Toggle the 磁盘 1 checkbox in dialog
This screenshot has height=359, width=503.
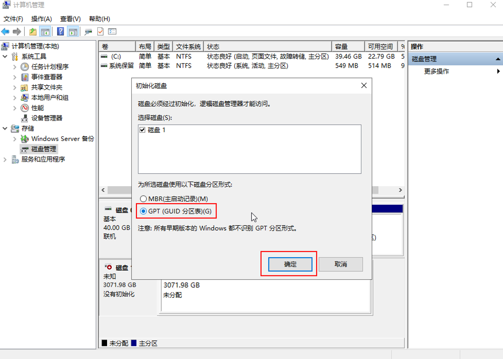143,130
